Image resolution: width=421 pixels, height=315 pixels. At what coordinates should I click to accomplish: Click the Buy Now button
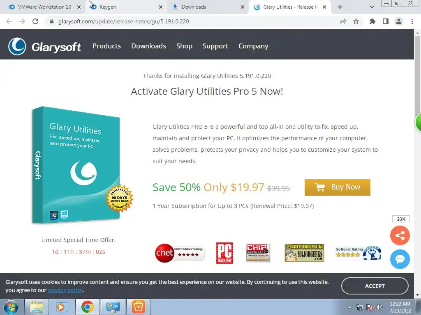(337, 187)
